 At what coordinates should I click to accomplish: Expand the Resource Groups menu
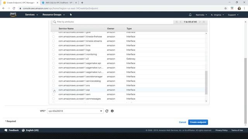(x=53, y=15)
